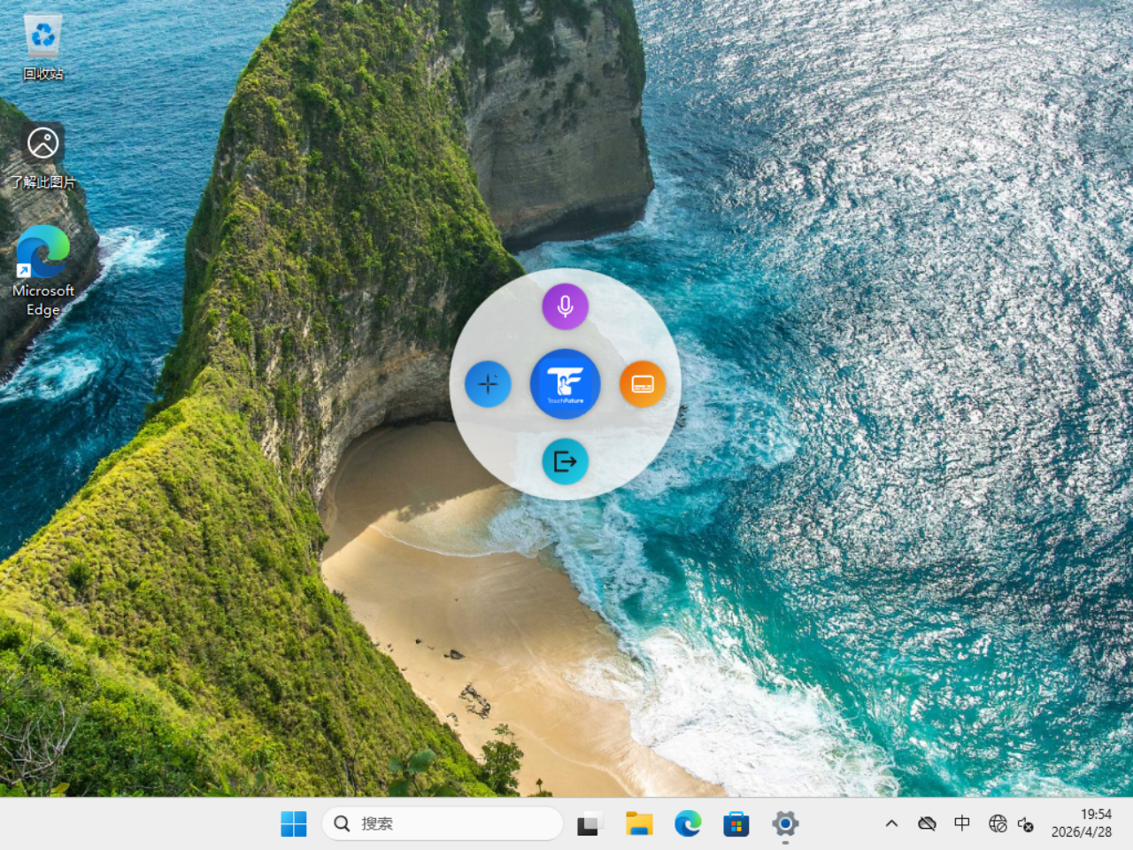The height and width of the screenshot is (850, 1133).
Task: Click the OneDrive offline cloud tray icon
Action: (x=927, y=823)
